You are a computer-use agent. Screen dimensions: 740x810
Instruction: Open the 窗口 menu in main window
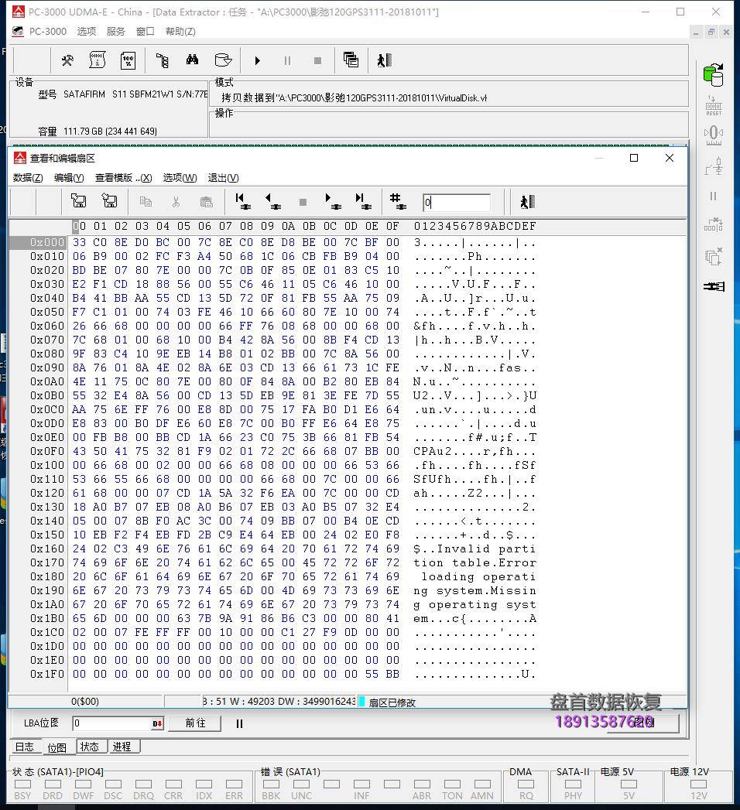point(146,32)
